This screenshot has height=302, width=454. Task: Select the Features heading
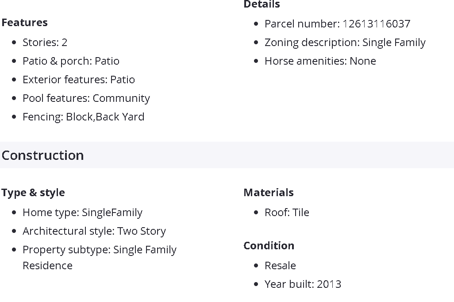coord(25,23)
